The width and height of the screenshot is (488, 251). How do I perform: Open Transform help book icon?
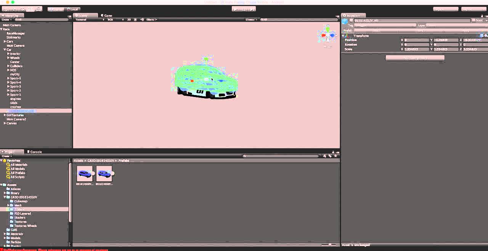click(x=482, y=36)
